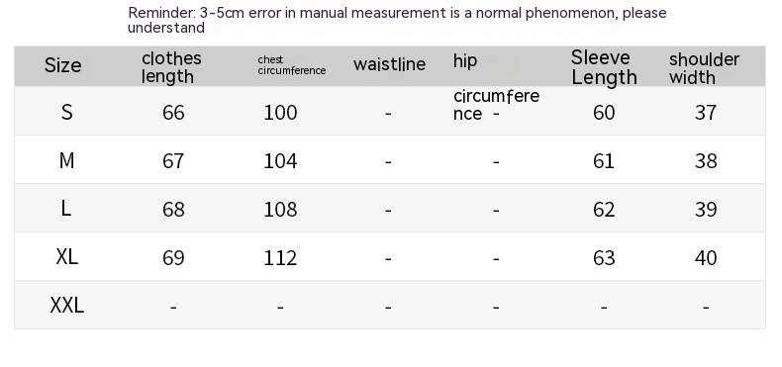Select shoulder width value 37
Screen dimensions: 782x367
pyautogui.click(x=706, y=113)
